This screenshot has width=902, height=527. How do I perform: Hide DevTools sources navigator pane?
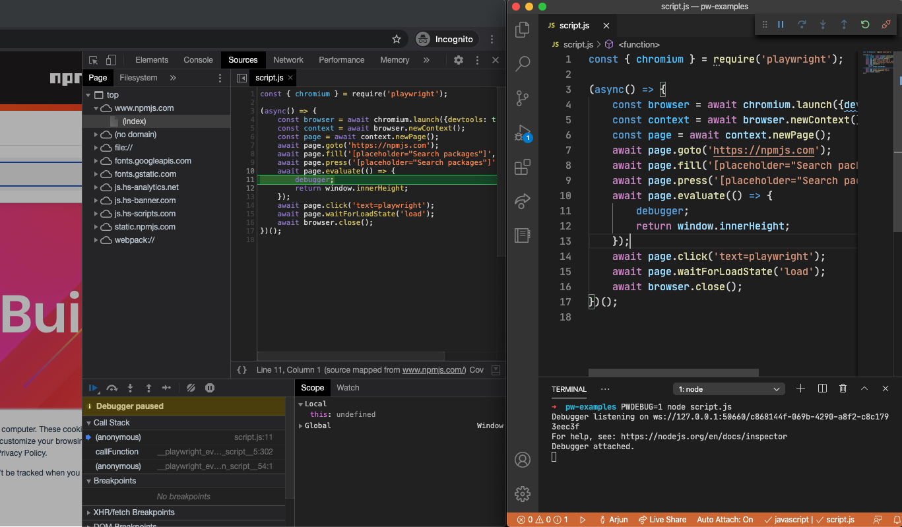242,78
